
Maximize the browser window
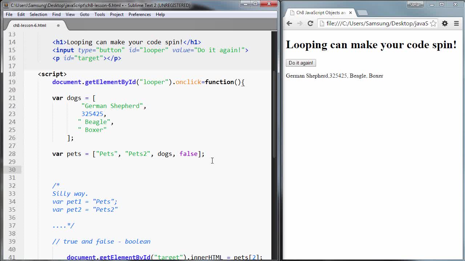click(x=442, y=4)
